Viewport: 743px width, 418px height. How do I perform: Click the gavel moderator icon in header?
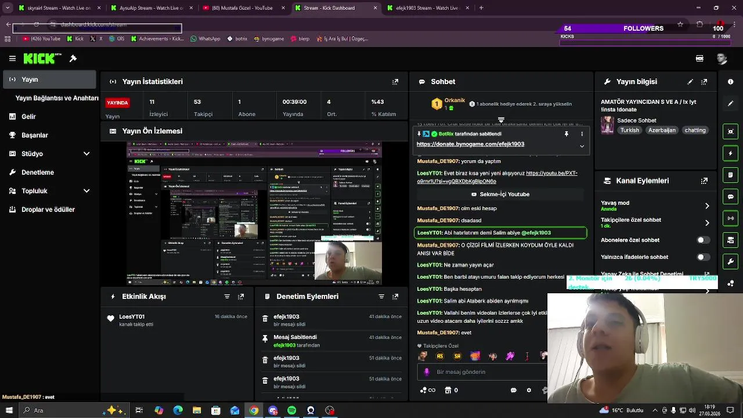click(73, 59)
